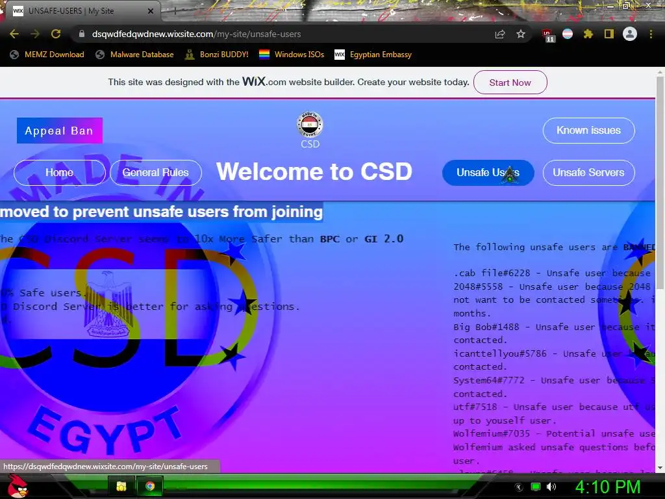Go to the Home page
This screenshot has width=665, height=499.
[60, 173]
